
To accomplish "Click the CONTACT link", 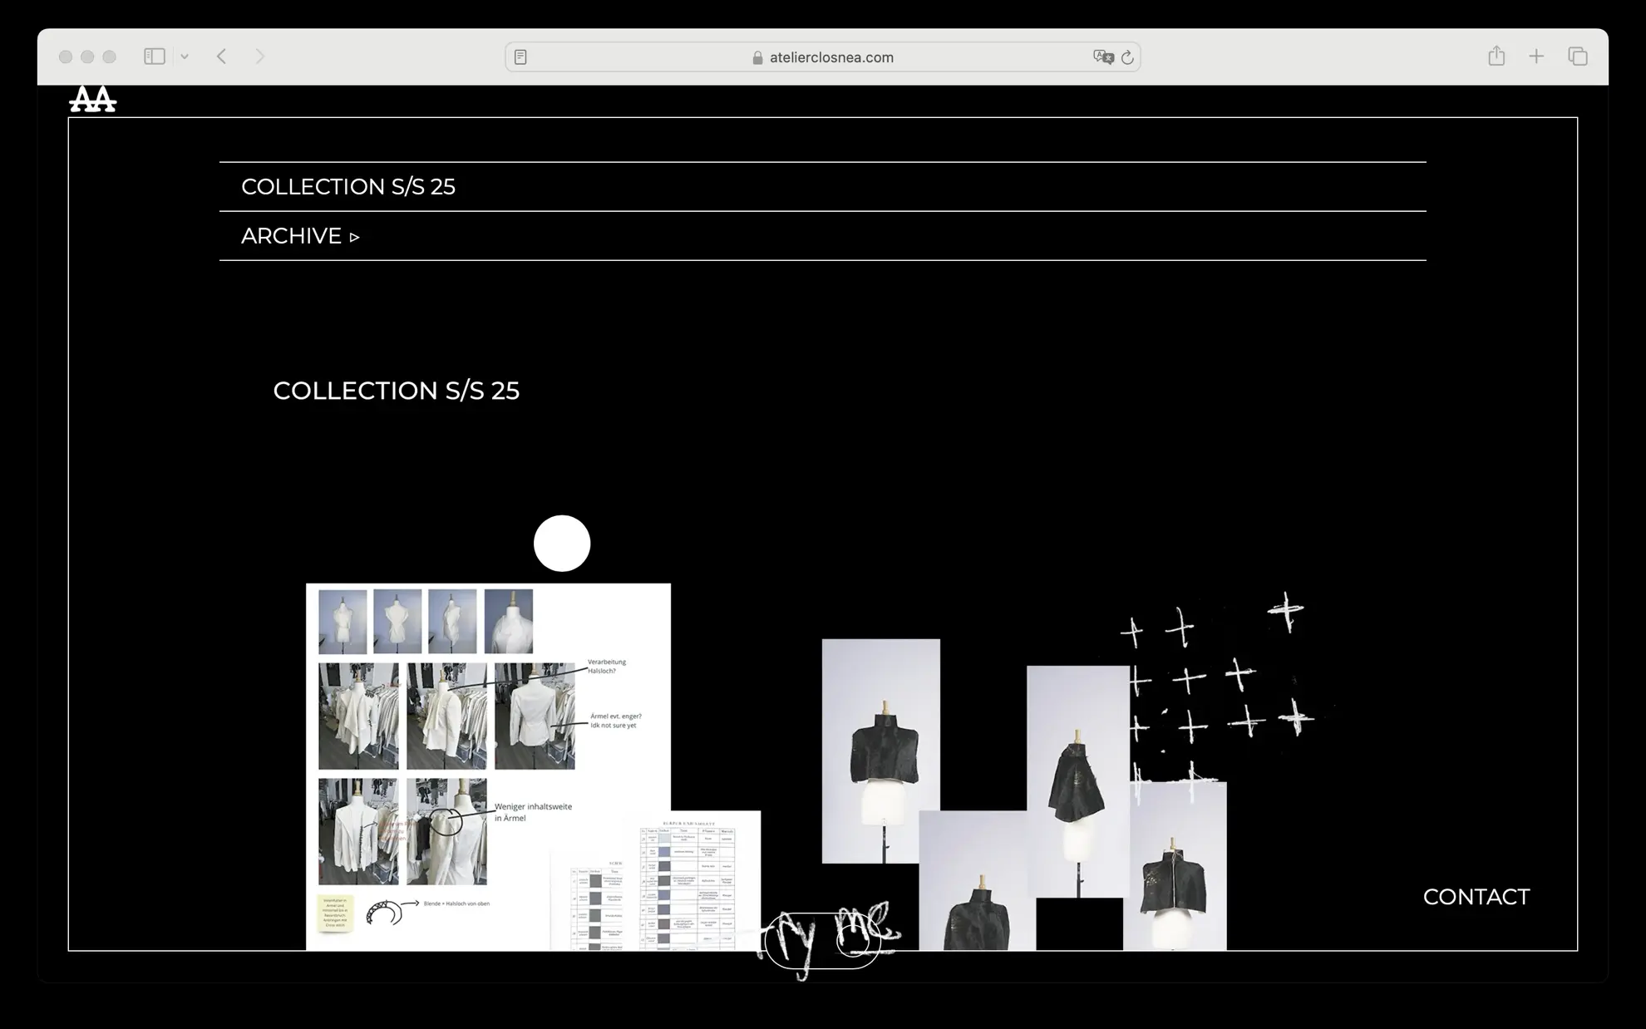I will tap(1476, 897).
